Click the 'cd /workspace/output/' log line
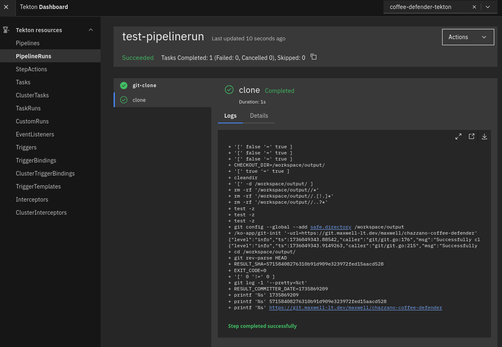 pyautogui.click(x=262, y=252)
